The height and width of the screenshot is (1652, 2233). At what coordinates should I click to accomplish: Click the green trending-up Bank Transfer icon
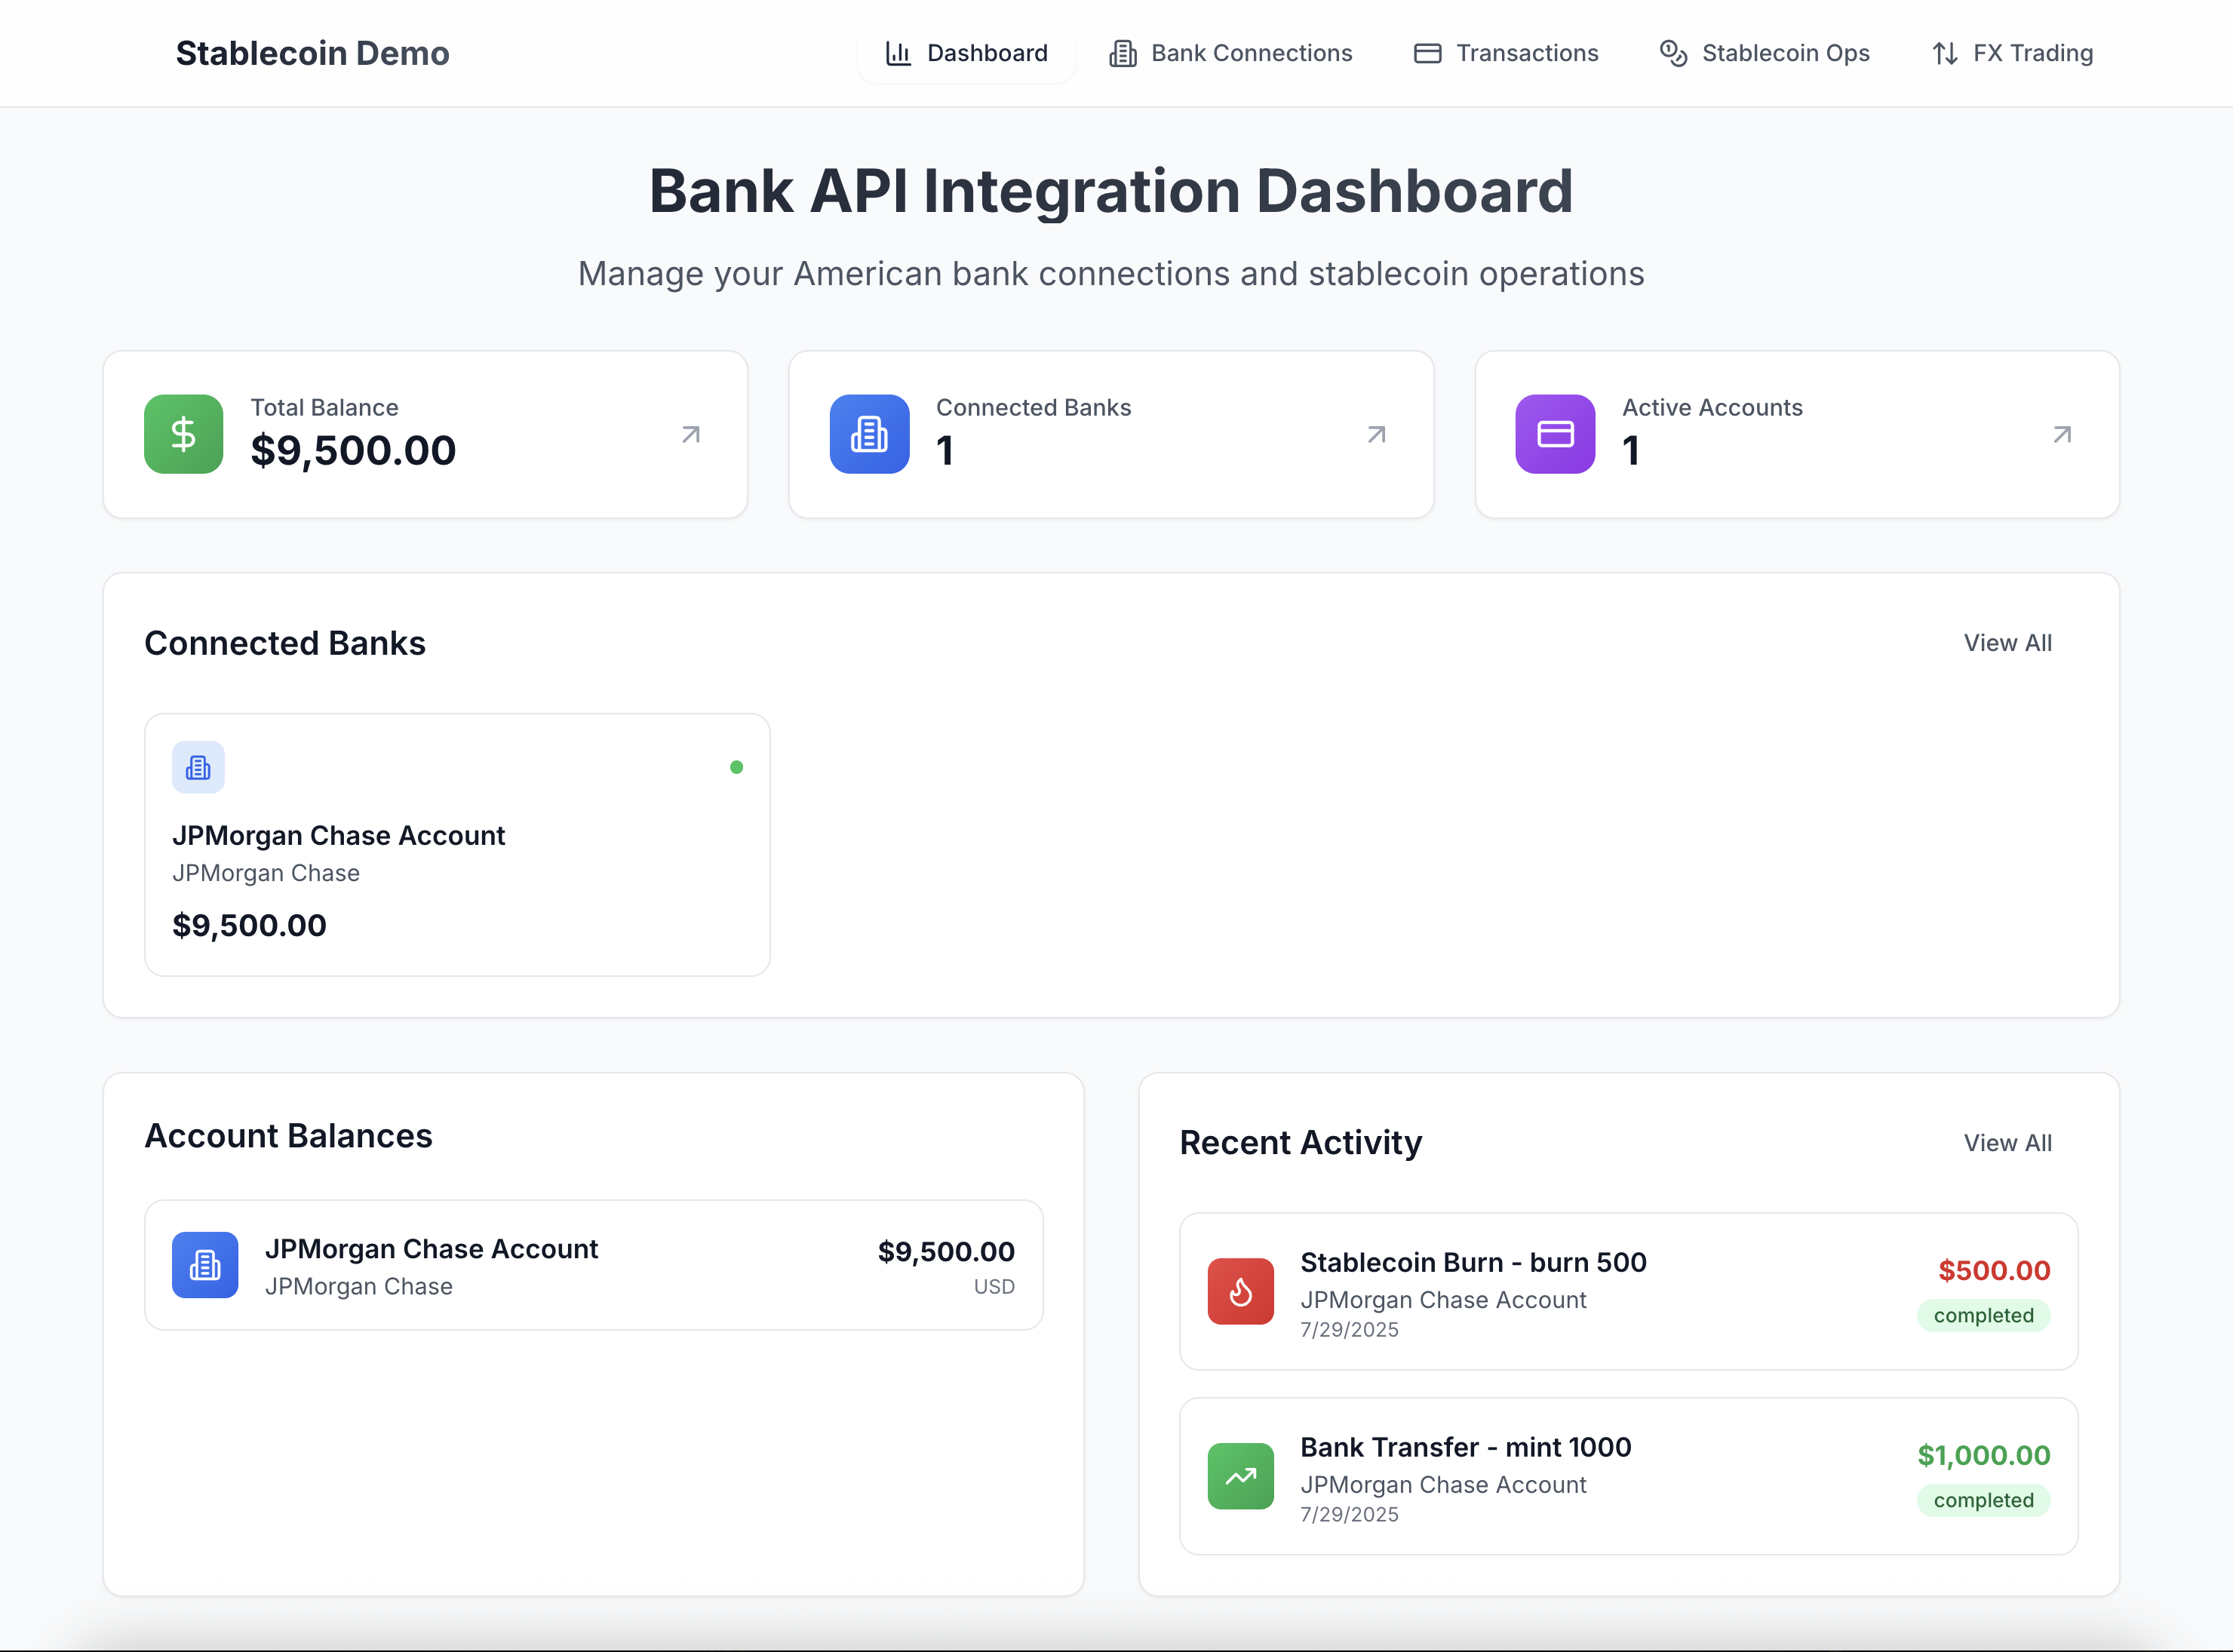click(x=1240, y=1476)
